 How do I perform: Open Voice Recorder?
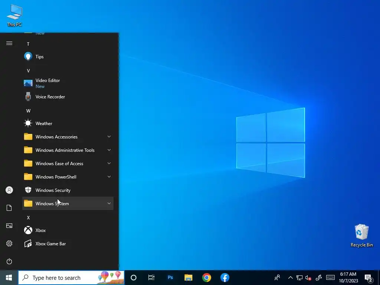click(68, 97)
